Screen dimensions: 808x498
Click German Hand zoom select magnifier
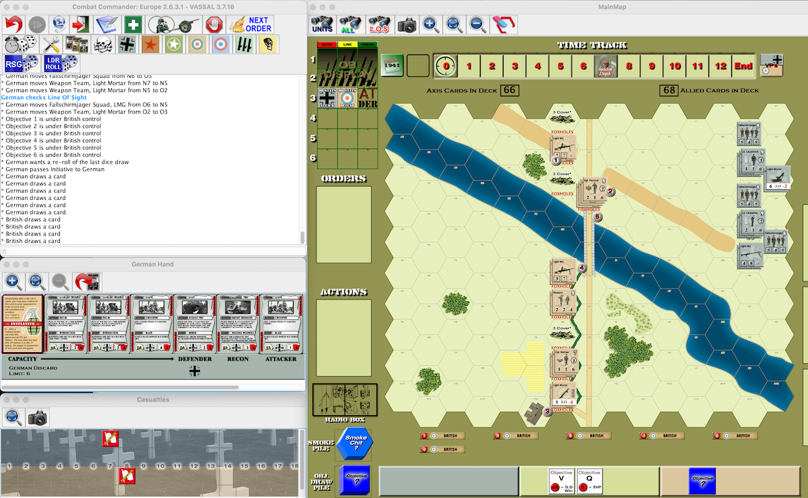pos(36,281)
